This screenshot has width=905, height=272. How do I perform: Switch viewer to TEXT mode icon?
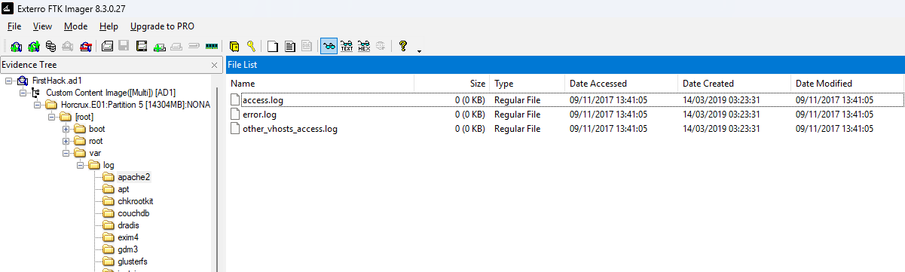coord(347,46)
